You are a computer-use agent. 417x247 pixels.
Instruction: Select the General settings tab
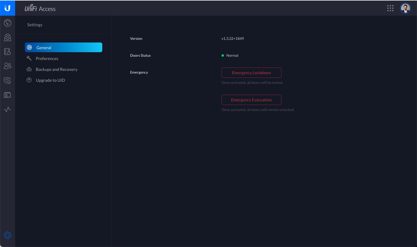tap(64, 47)
